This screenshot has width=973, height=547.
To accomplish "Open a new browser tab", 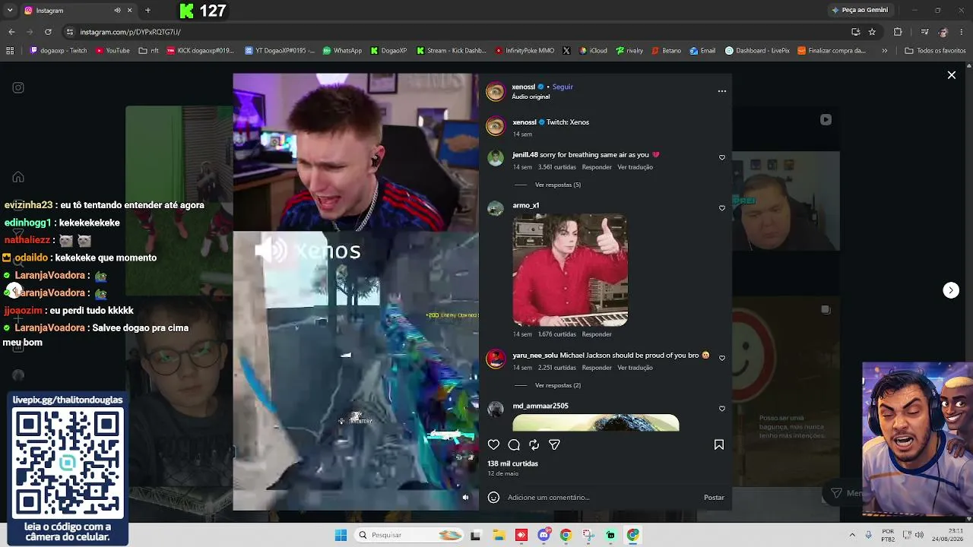I will [147, 11].
